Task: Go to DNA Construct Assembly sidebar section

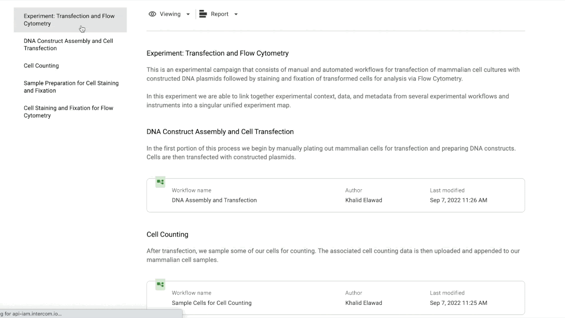Action: coord(68,44)
